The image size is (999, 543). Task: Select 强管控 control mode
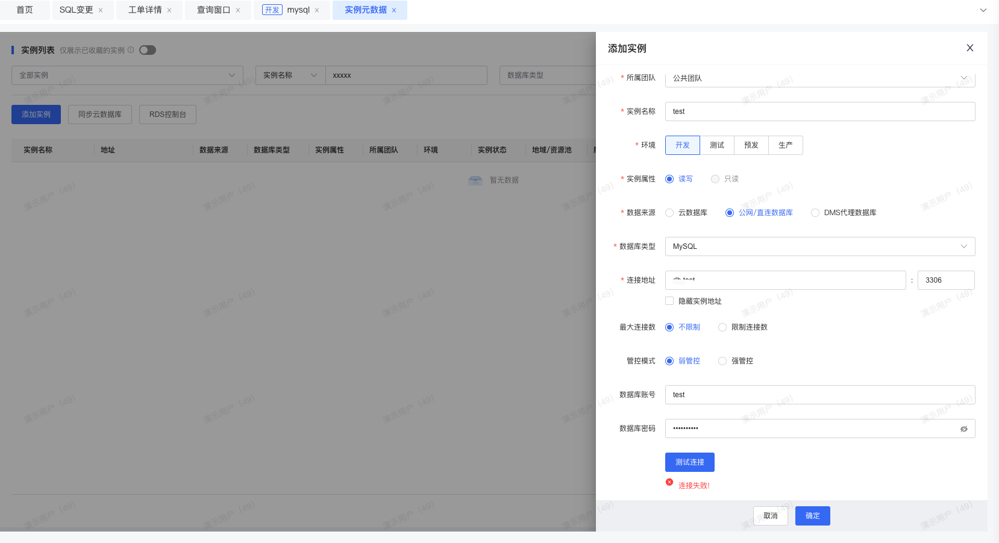point(722,361)
